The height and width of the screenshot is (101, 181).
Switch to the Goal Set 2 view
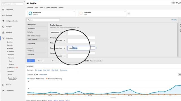point(55,70)
